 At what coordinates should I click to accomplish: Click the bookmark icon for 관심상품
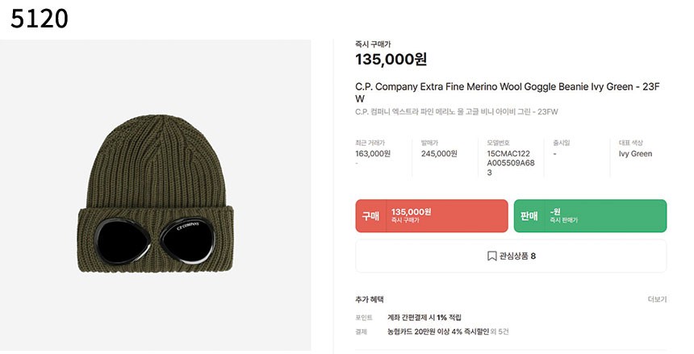[491, 256]
